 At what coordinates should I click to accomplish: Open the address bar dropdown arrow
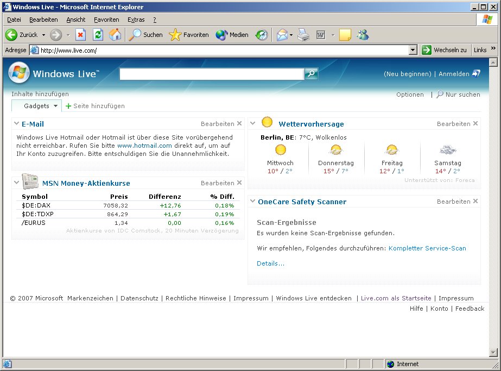coord(413,50)
